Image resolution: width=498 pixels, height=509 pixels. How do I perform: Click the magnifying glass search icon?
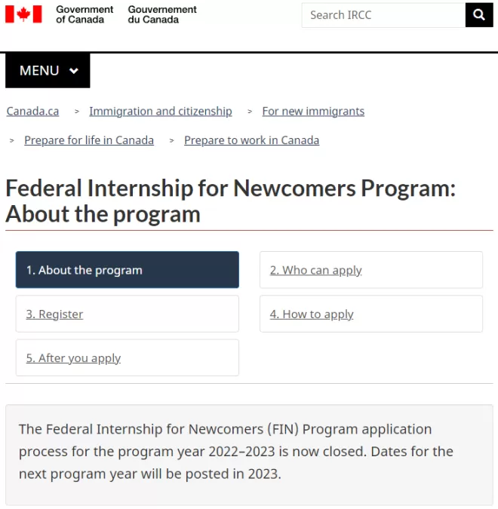(479, 15)
